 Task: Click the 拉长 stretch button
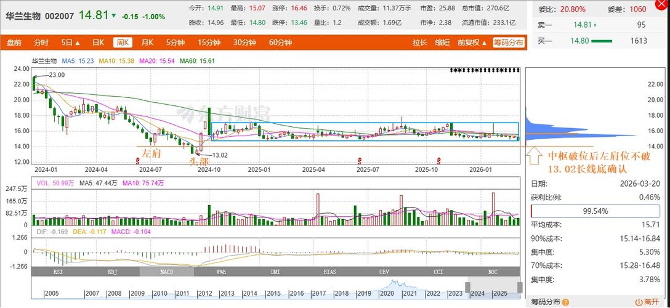coord(419,43)
